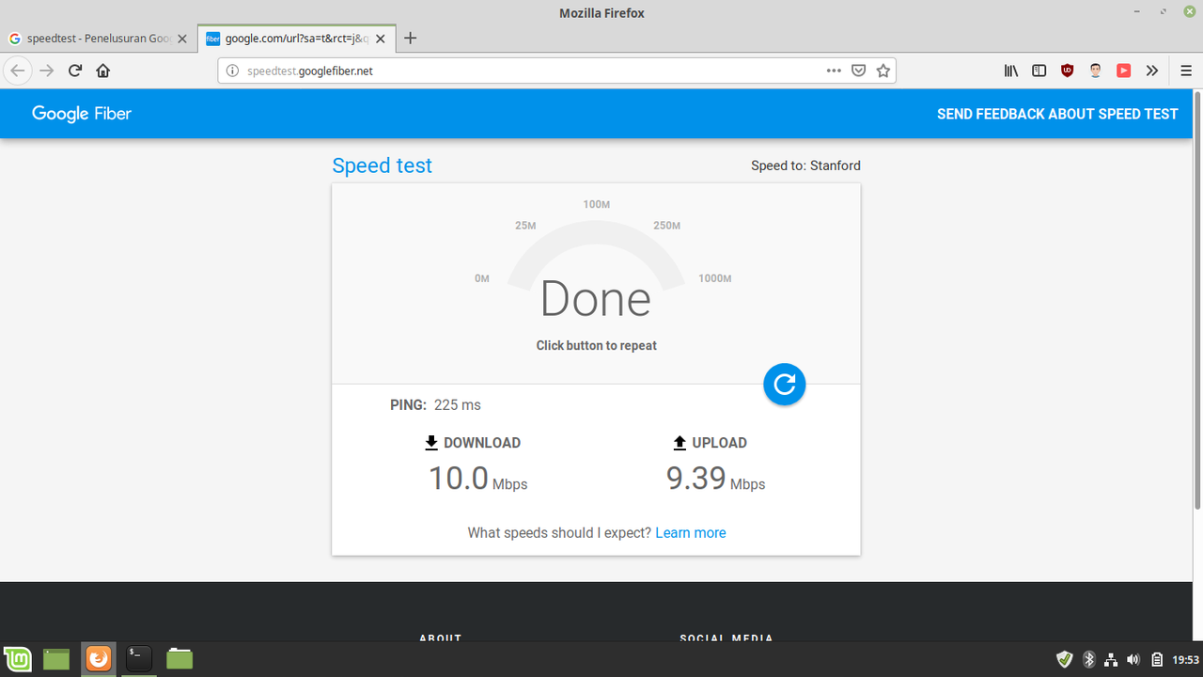Screen dimensions: 1203x677
Task: Bookmark this page with the star icon
Action: point(883,71)
